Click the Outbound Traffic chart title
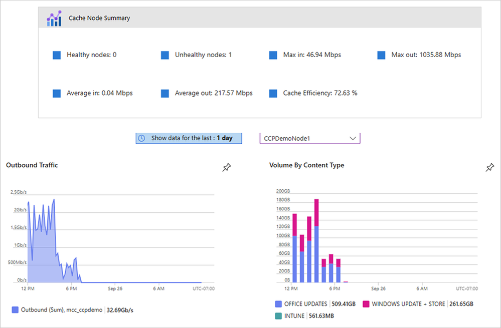This screenshot has width=501, height=328. pyautogui.click(x=32, y=165)
